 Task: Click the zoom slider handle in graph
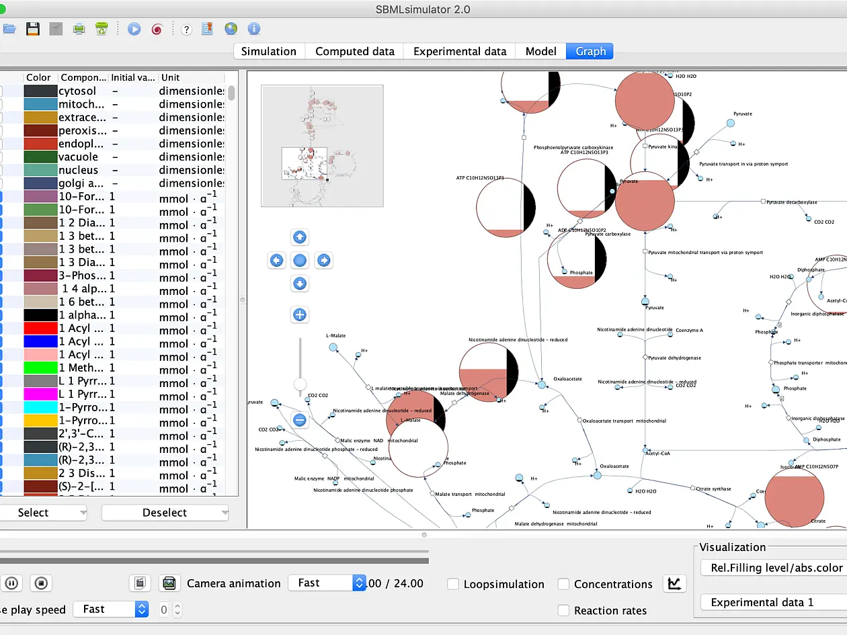point(300,384)
